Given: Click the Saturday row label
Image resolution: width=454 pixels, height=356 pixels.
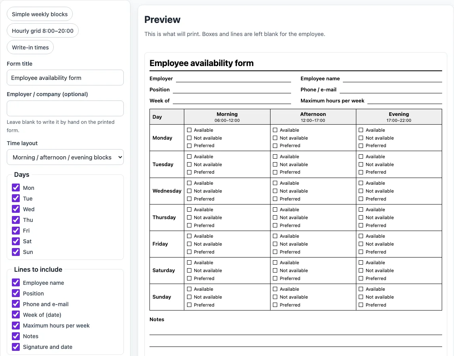Looking at the screenshot, I should coord(164,270).
